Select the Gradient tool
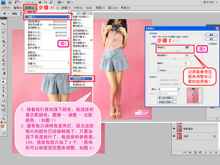This screenshot has height=165, width=220. (x=3, y=73)
